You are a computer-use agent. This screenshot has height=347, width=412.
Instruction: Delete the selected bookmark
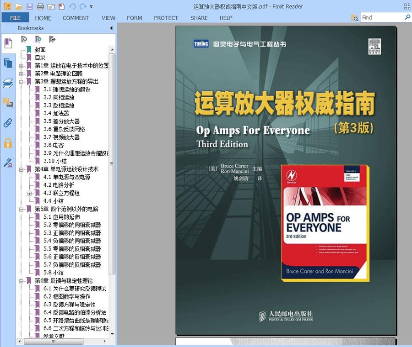pyautogui.click(x=24, y=39)
